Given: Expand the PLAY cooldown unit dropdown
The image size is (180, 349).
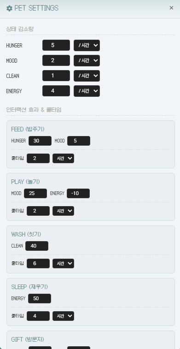Looking at the screenshot, I should click(x=64, y=211).
